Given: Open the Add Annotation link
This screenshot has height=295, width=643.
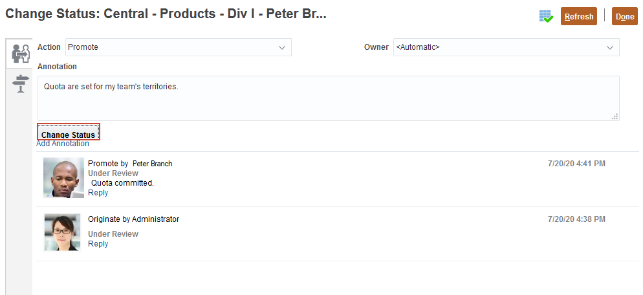Looking at the screenshot, I should point(63,144).
